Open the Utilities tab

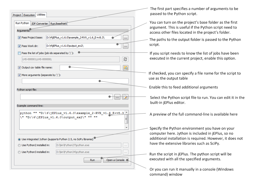[x=41, y=15]
